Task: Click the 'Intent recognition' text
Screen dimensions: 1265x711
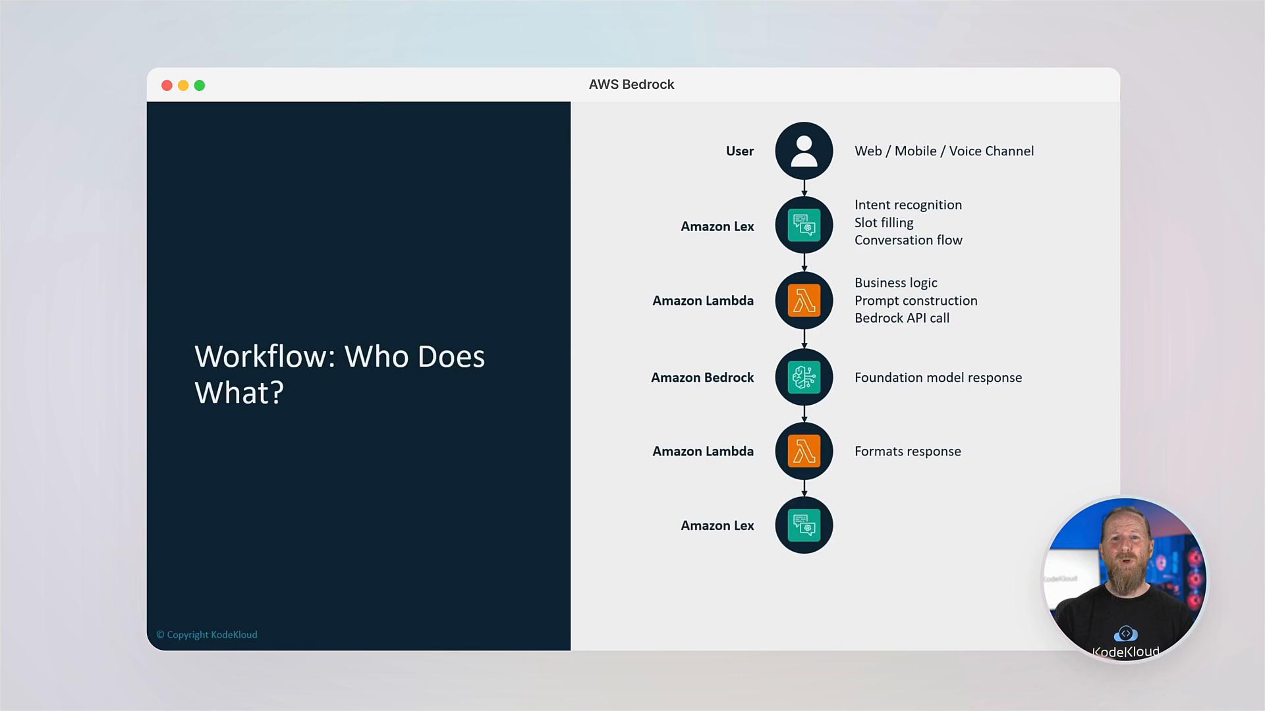Action: pos(908,205)
